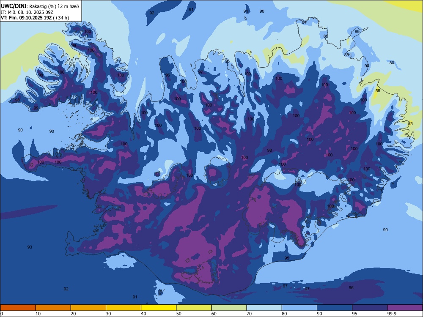
Task: Click the orange 10–20 legend color swatch
Action: 53,308
